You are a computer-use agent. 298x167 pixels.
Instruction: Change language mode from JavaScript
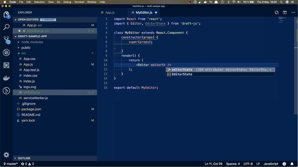coord(271,164)
